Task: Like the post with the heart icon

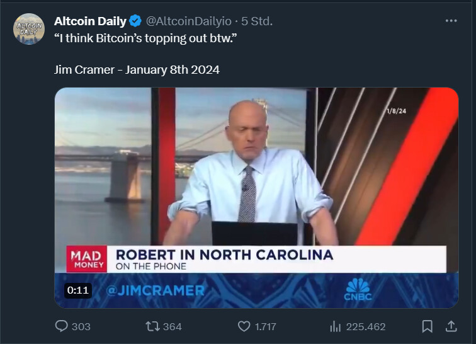Action: pyautogui.click(x=244, y=326)
